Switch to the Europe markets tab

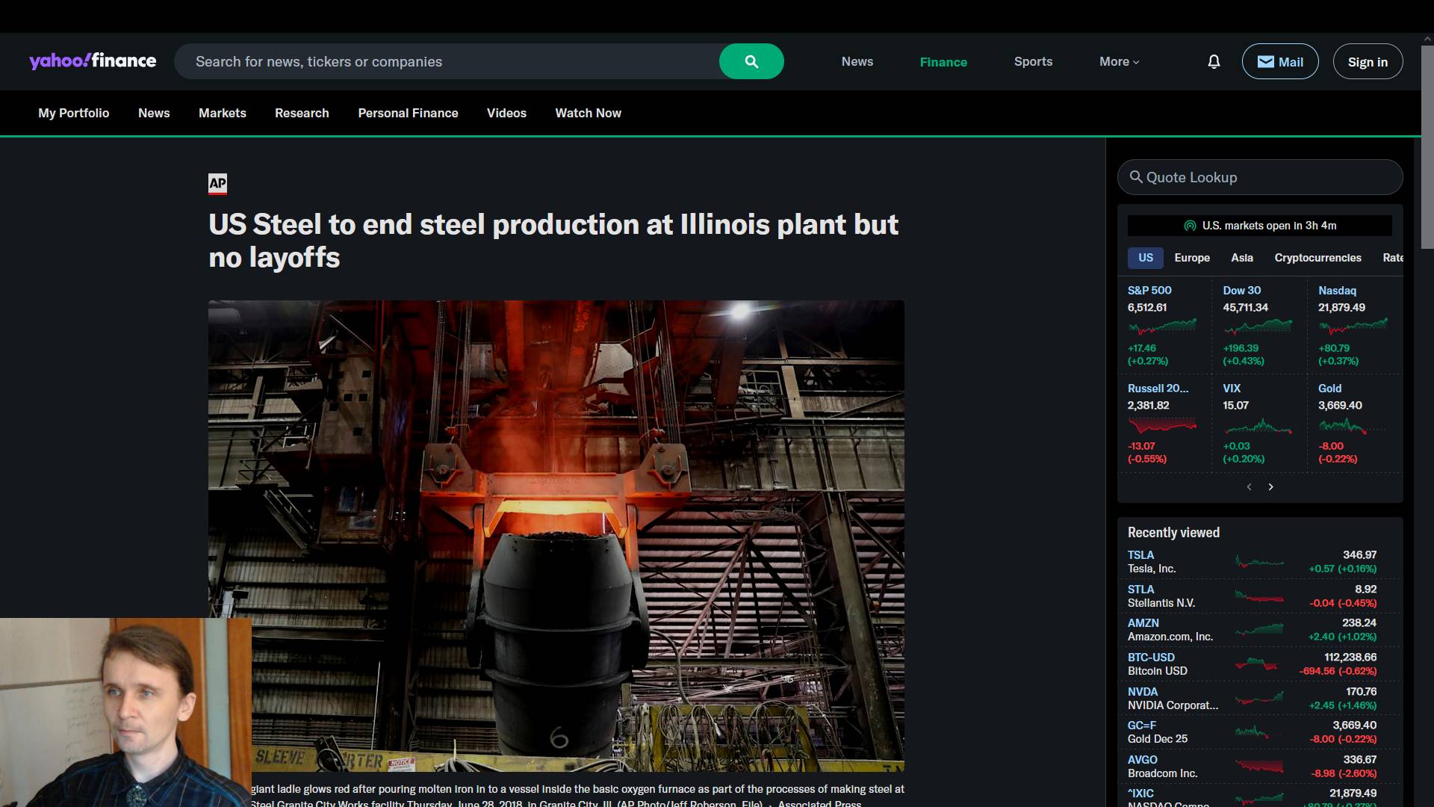[1191, 258]
